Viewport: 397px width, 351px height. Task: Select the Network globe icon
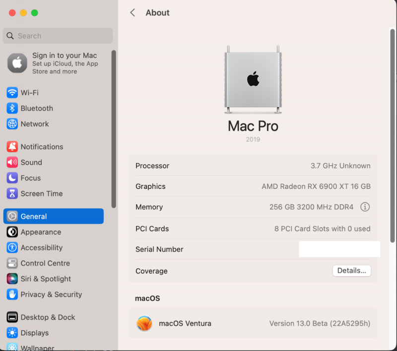[x=12, y=124]
